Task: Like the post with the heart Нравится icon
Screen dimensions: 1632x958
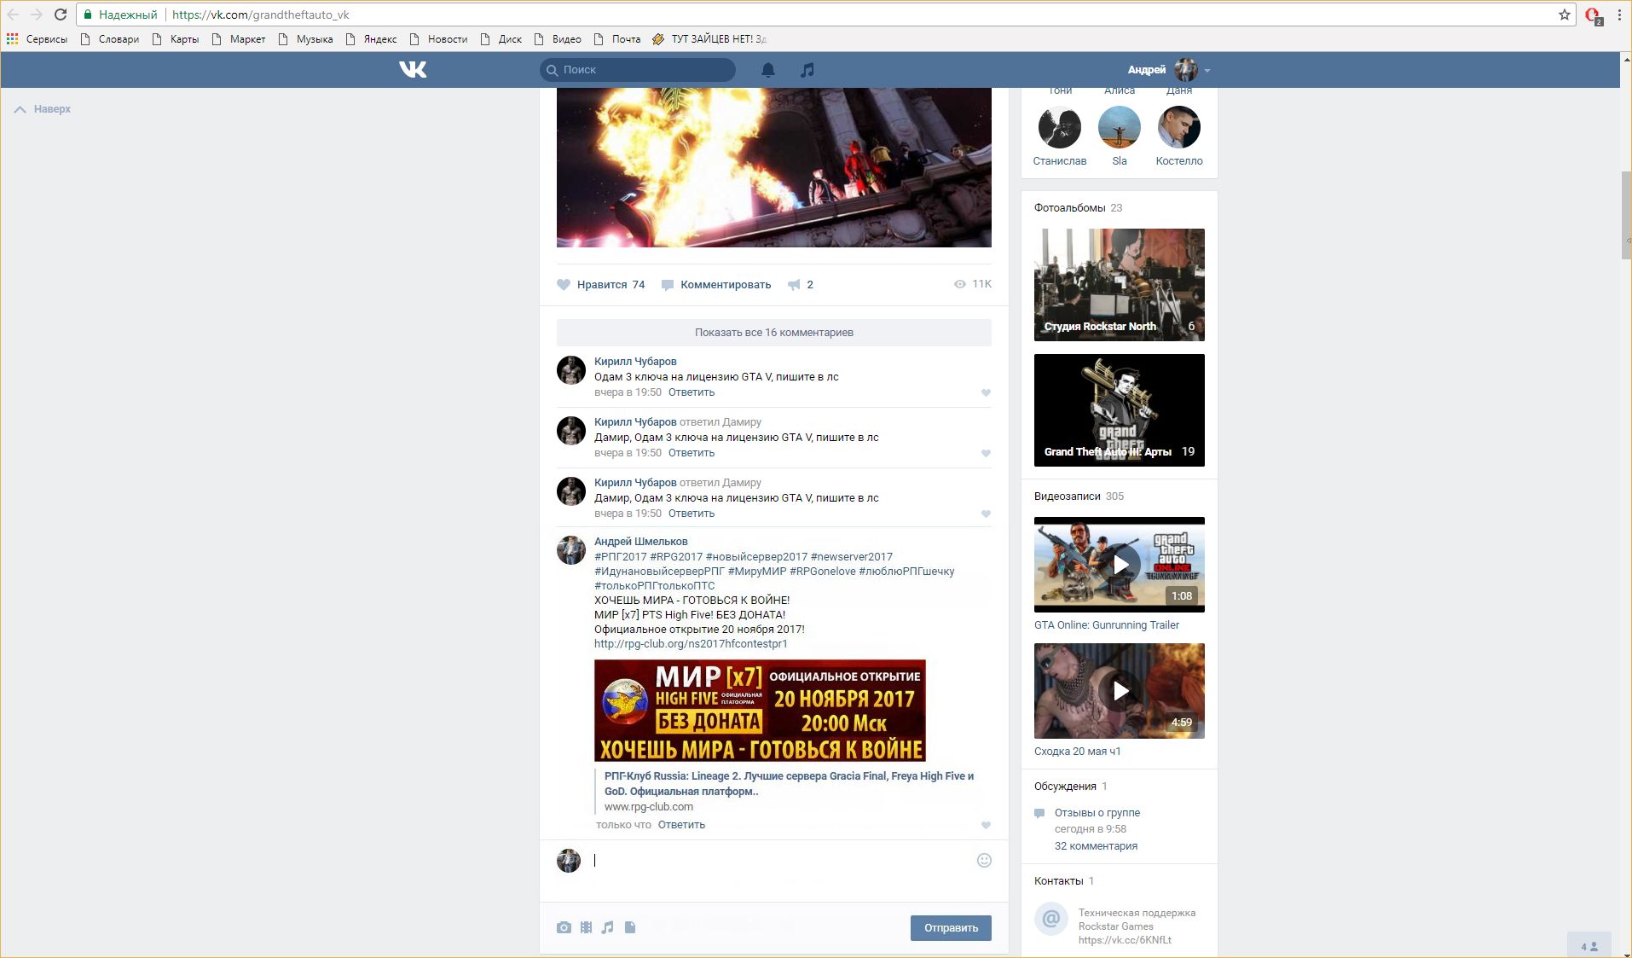Action: (564, 285)
